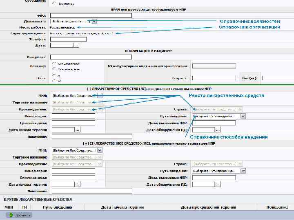294x220 pixels.
Task: Open Торговое название dropdown in first drug section
Action: pos(100,103)
